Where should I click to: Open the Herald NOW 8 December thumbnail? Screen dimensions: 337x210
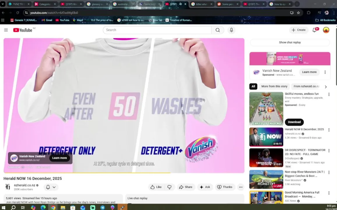[266, 137]
